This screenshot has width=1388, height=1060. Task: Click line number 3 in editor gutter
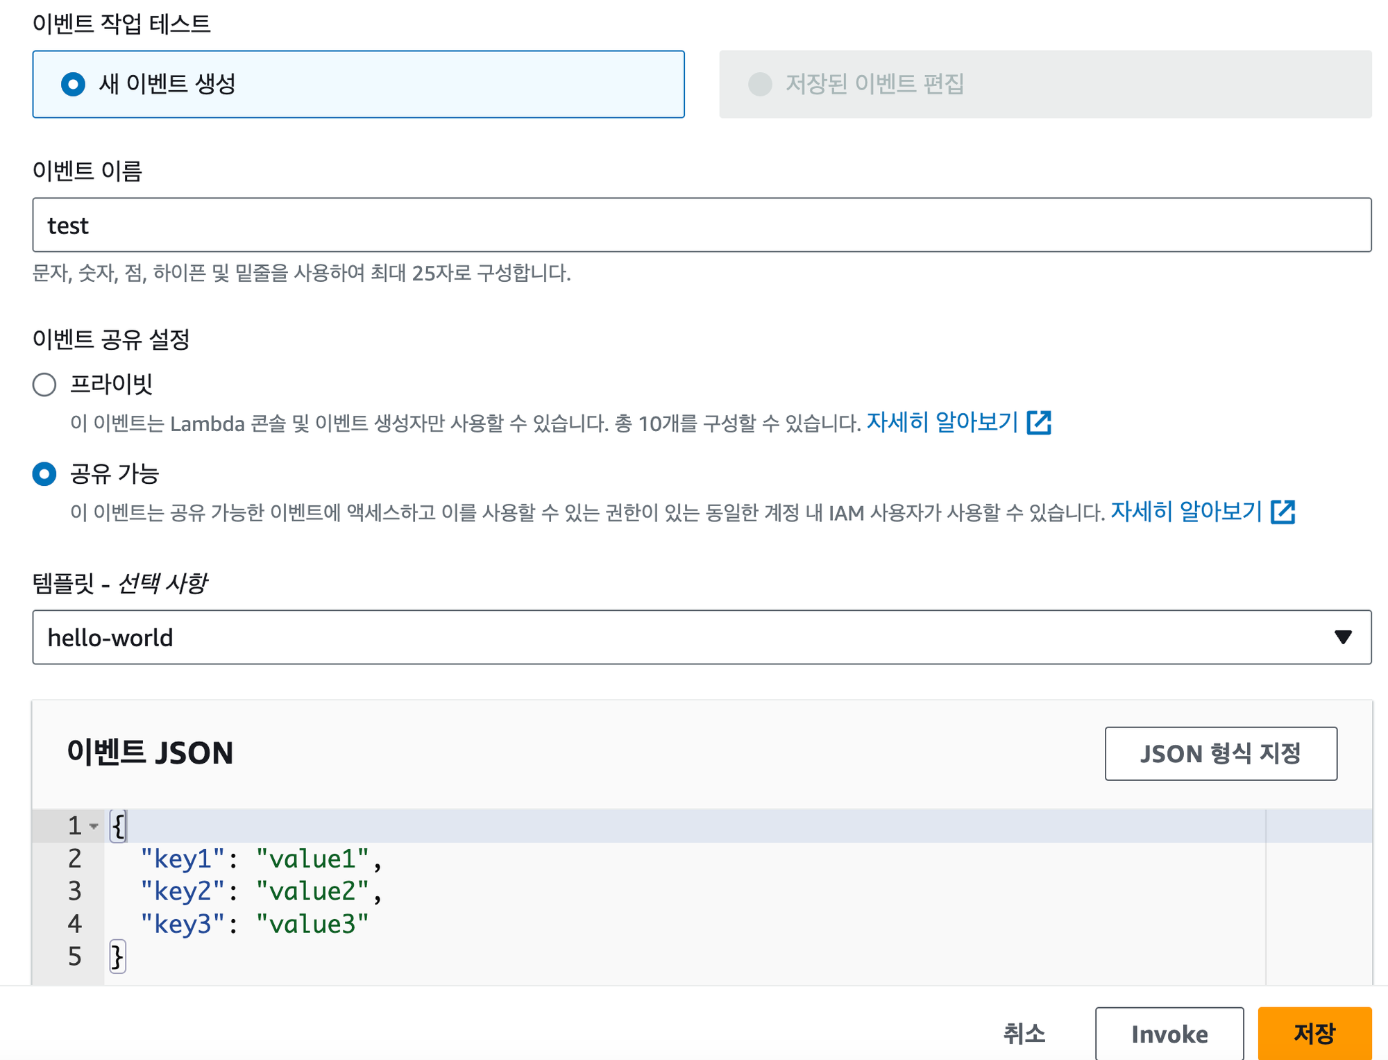point(74,891)
